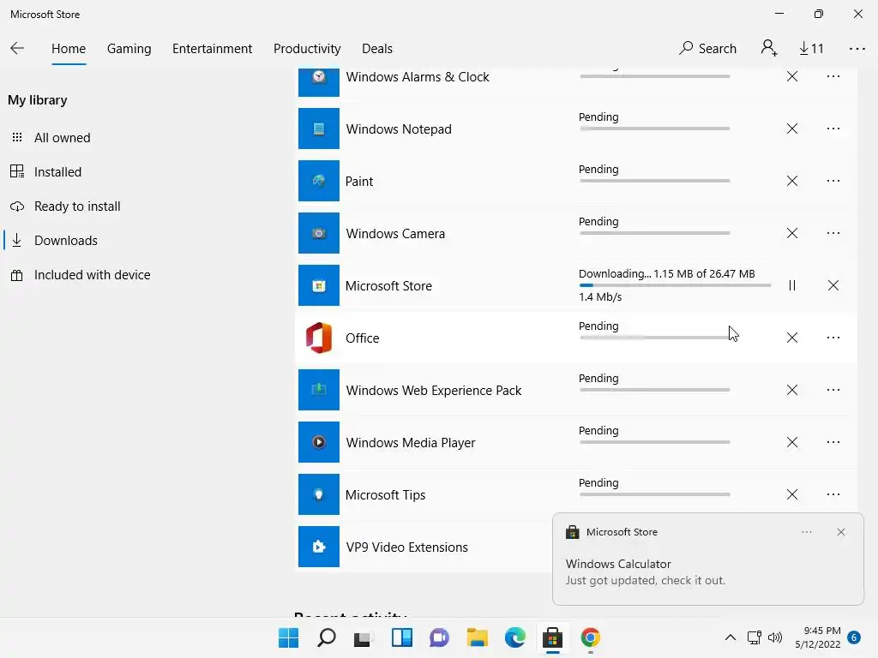The image size is (878, 658).
Task: Click the Microsoft Store app icon in list
Action: click(319, 285)
